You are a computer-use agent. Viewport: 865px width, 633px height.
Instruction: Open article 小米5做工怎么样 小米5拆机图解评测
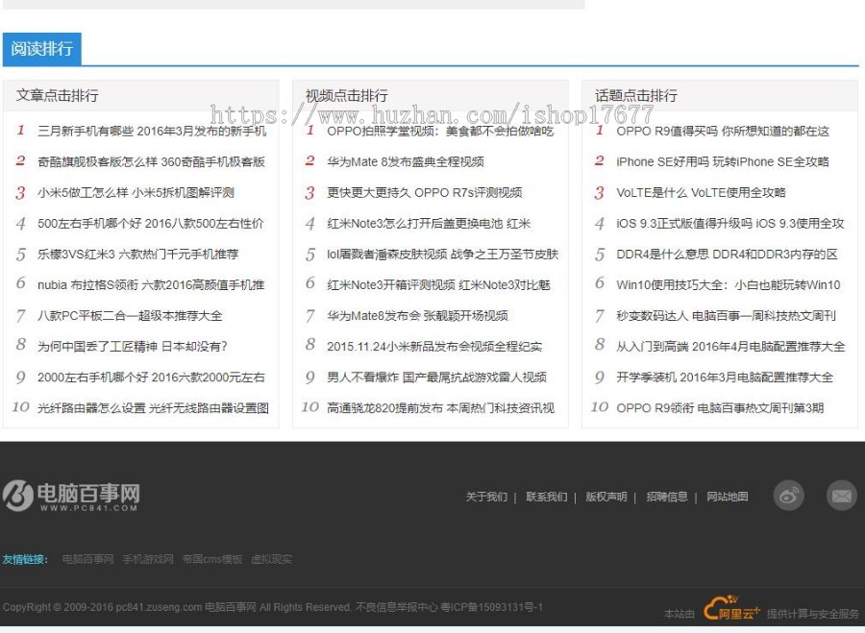[136, 192]
